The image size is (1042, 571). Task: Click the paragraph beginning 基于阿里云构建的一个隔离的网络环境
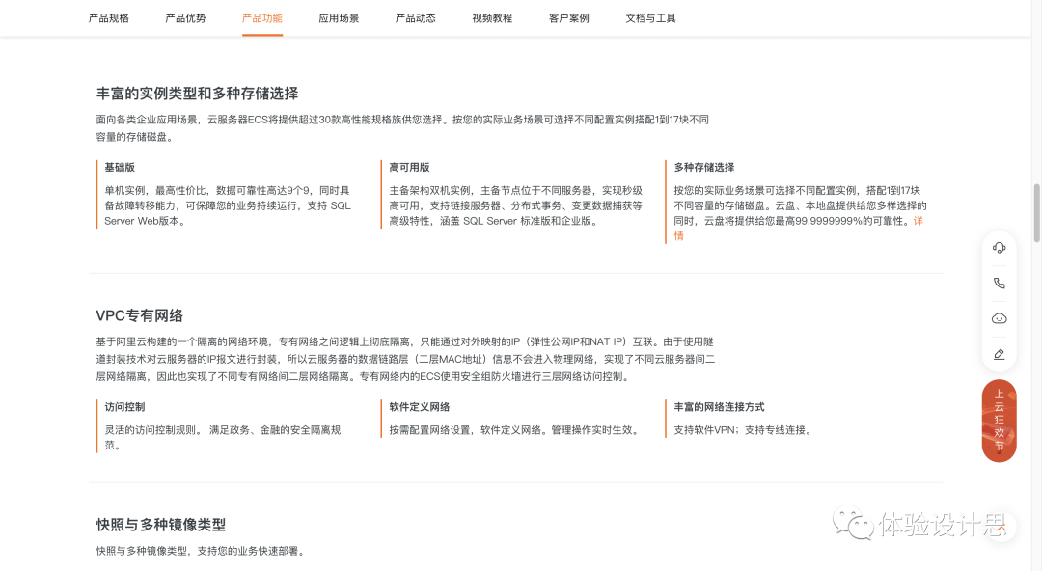coord(405,359)
